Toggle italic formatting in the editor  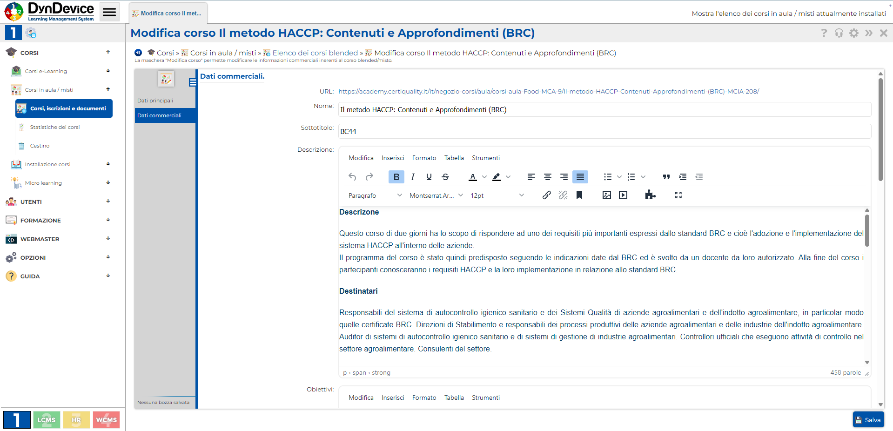tap(412, 177)
